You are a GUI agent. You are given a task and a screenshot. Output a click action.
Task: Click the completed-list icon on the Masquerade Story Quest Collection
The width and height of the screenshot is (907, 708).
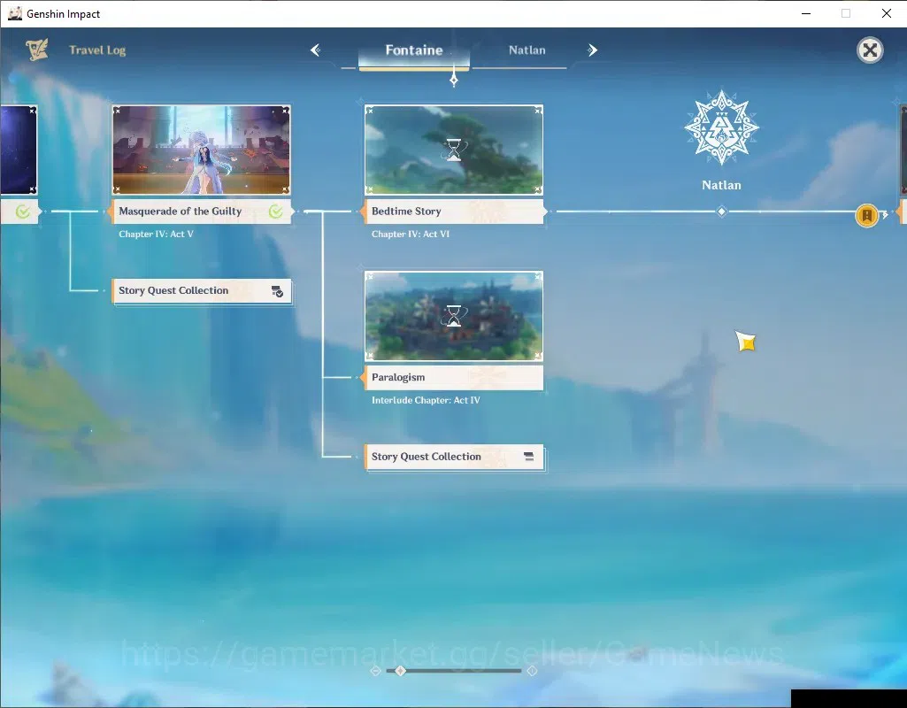pyautogui.click(x=277, y=291)
